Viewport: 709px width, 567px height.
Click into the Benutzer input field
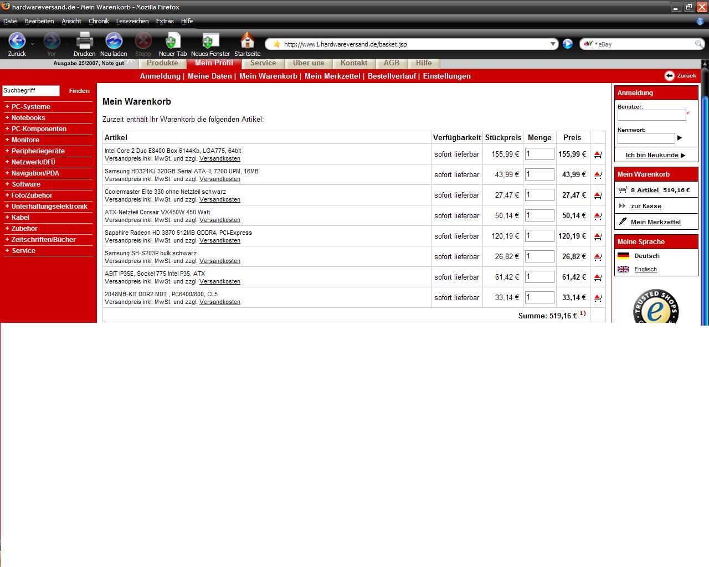click(x=652, y=115)
